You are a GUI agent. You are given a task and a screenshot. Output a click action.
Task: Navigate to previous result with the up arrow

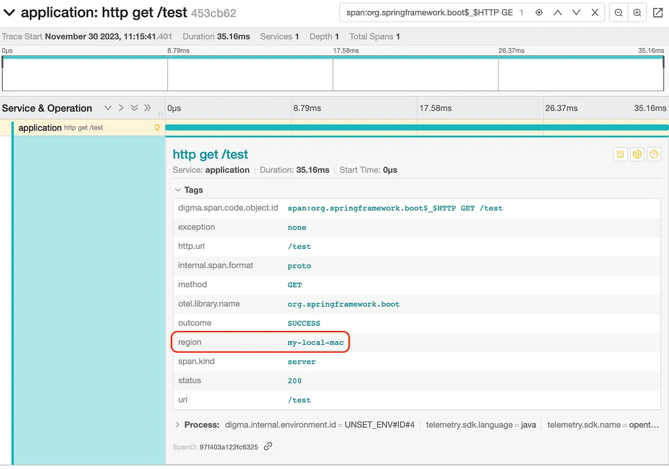pos(558,12)
